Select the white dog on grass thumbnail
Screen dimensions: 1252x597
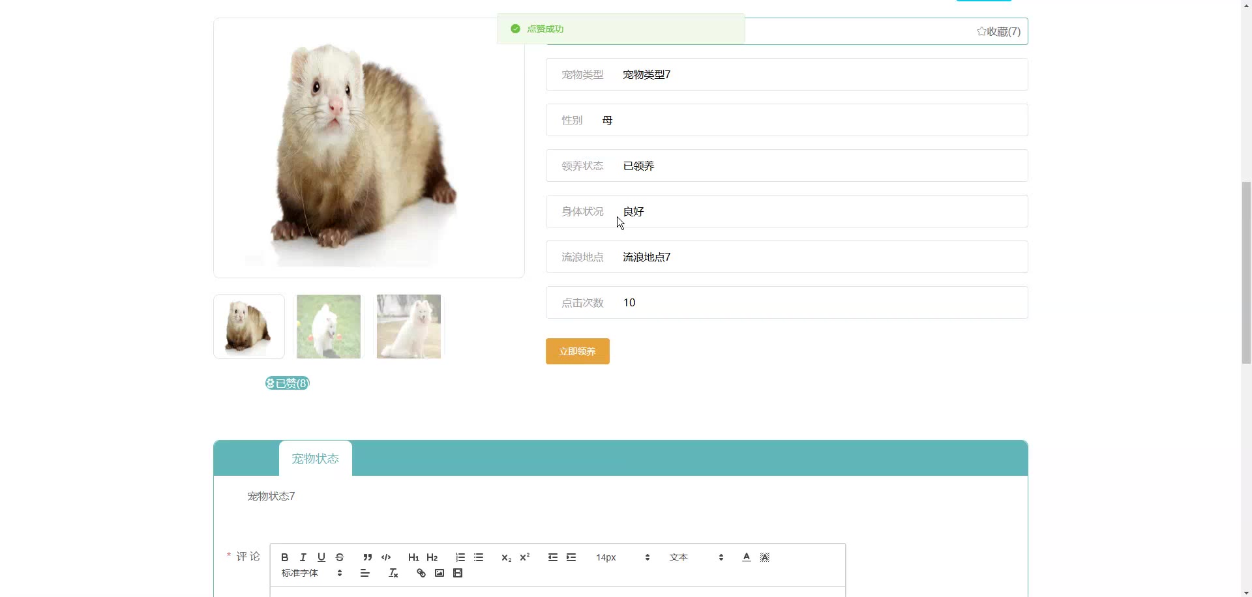coord(329,327)
